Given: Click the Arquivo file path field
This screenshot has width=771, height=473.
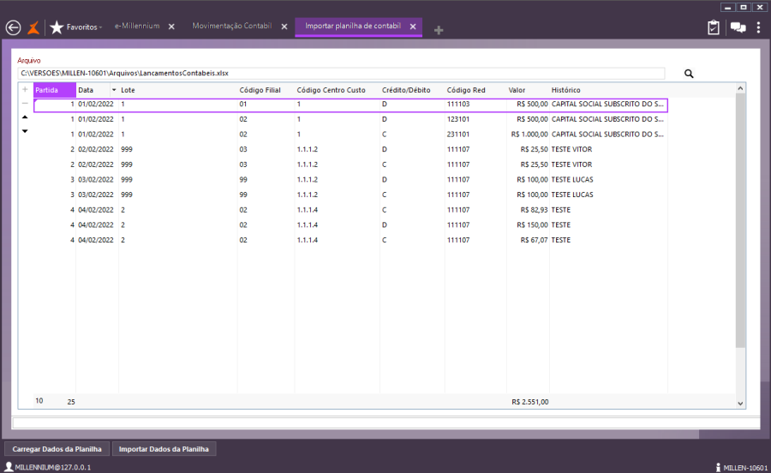Looking at the screenshot, I should tap(343, 74).
